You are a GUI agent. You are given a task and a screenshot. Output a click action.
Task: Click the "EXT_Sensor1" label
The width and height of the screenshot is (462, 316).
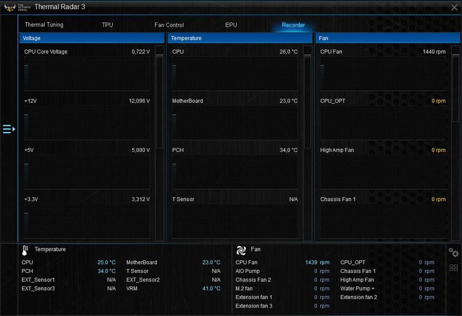coord(38,280)
